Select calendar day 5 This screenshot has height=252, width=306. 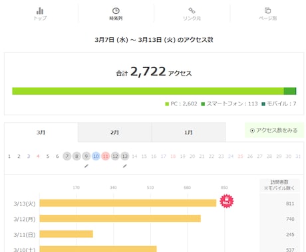pos(48,157)
